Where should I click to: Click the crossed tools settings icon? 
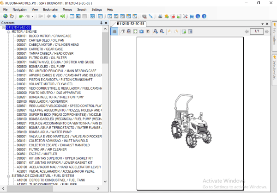tap(185, 16)
